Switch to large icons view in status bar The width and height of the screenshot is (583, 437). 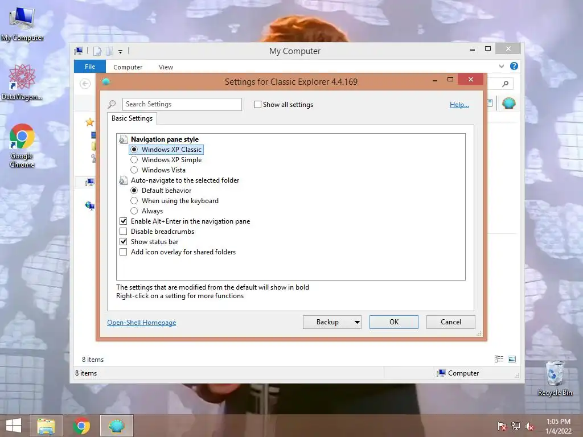point(512,359)
